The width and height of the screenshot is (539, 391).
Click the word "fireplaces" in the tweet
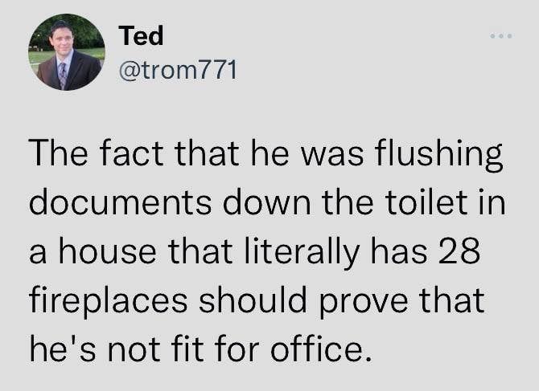(x=108, y=302)
